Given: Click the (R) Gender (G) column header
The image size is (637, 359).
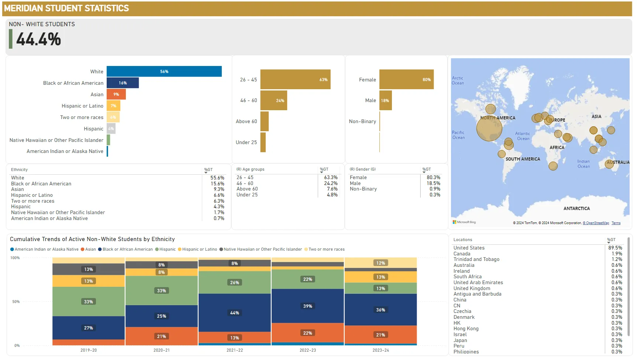Looking at the screenshot, I should [362, 170].
